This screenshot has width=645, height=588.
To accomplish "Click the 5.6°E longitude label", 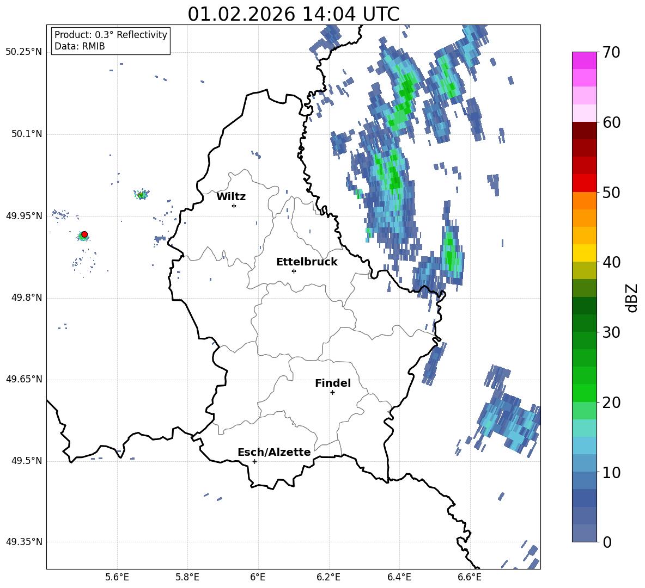I will 117,577.
